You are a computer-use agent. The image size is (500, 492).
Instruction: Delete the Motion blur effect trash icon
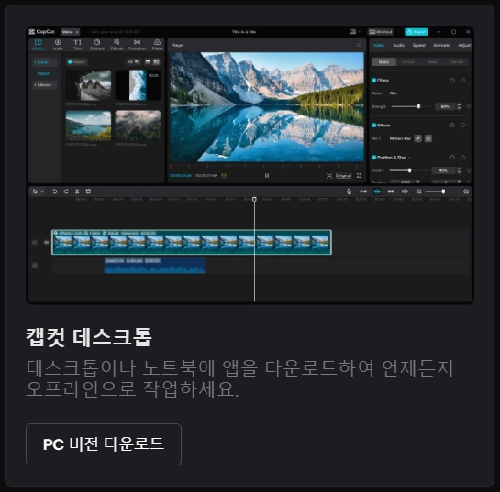coord(428,138)
